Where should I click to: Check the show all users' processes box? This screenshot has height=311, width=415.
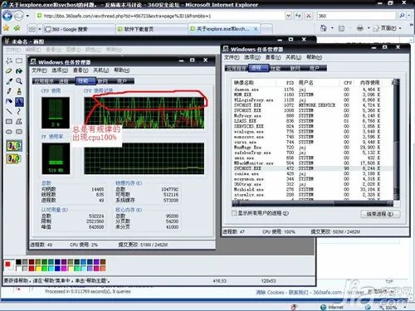coord(234,213)
